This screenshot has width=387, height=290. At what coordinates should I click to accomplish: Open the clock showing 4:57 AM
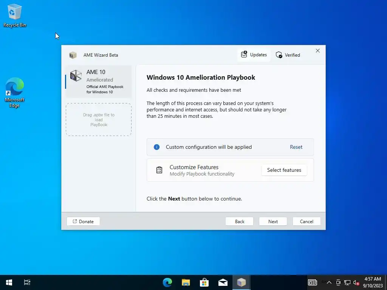pyautogui.click(x=373, y=282)
